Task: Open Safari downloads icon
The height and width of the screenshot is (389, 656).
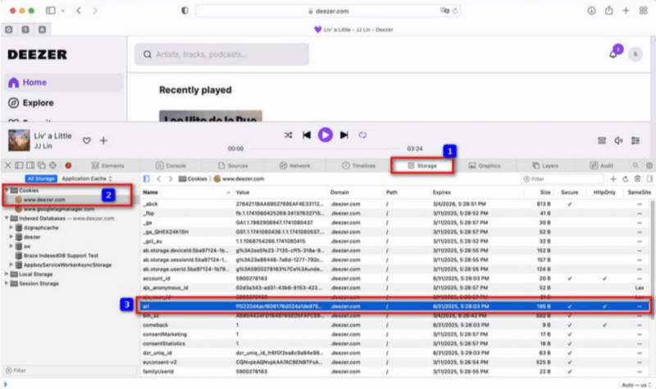Action: [591, 11]
